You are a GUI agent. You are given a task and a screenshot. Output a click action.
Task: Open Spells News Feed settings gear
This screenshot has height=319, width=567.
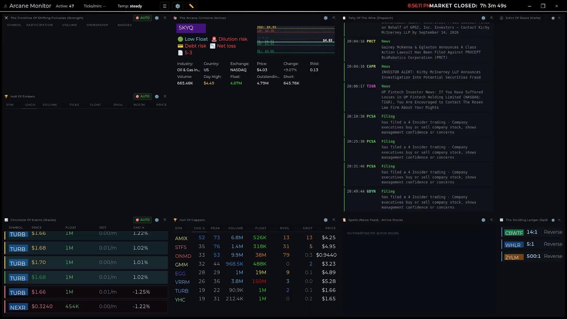483,220
